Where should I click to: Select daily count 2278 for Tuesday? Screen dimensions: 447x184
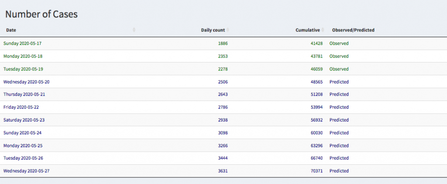(223, 69)
